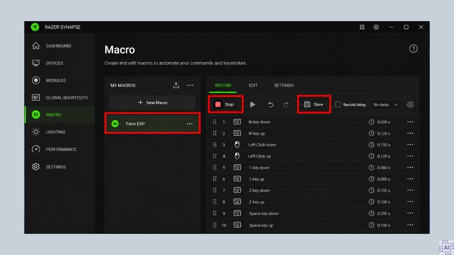454x255 pixels.
Task: Click the mouse icon of Left Click up
Action: 237,156
